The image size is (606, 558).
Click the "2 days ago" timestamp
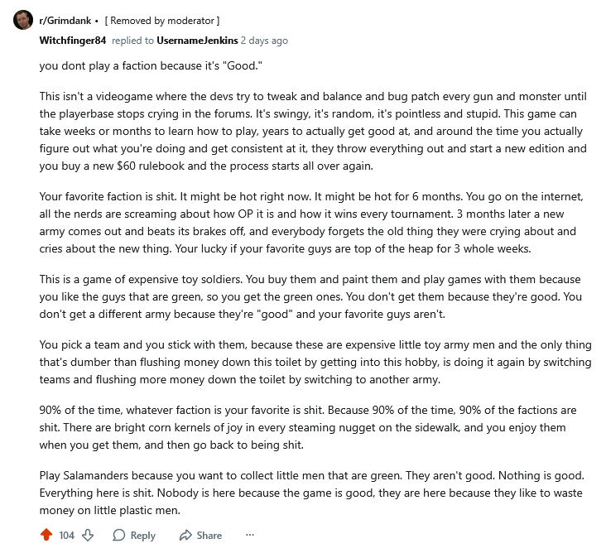pyautogui.click(x=265, y=41)
